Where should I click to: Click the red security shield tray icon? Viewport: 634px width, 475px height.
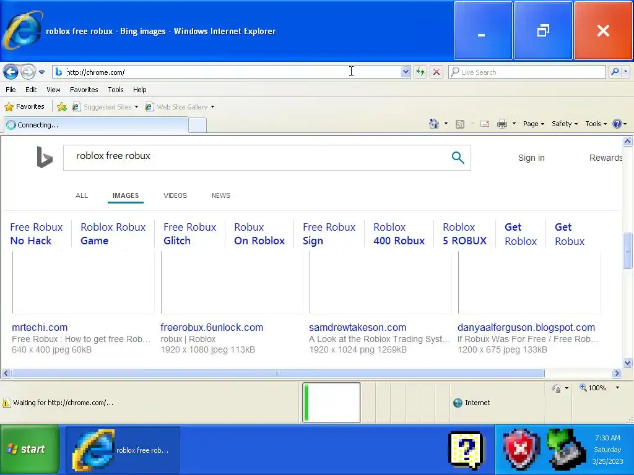521,449
